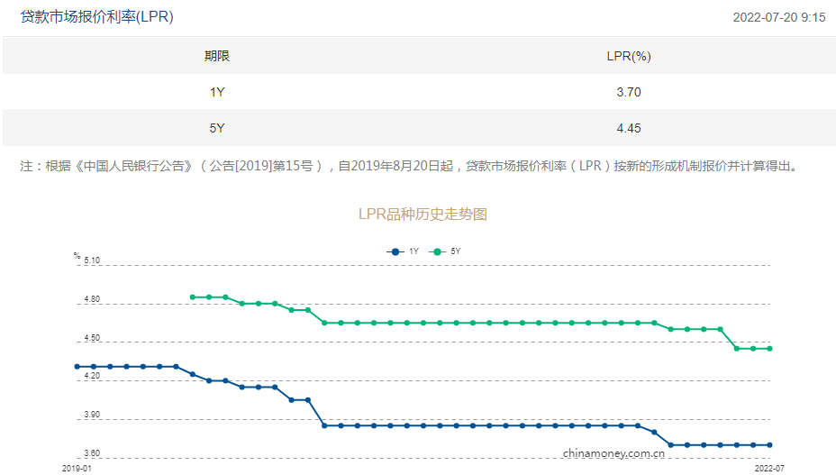836x475 pixels.
Task: Click the LPR(%) column header
Action: (629, 56)
